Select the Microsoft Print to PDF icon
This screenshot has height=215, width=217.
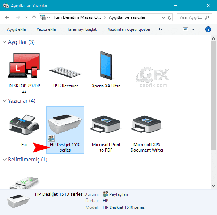(105, 124)
